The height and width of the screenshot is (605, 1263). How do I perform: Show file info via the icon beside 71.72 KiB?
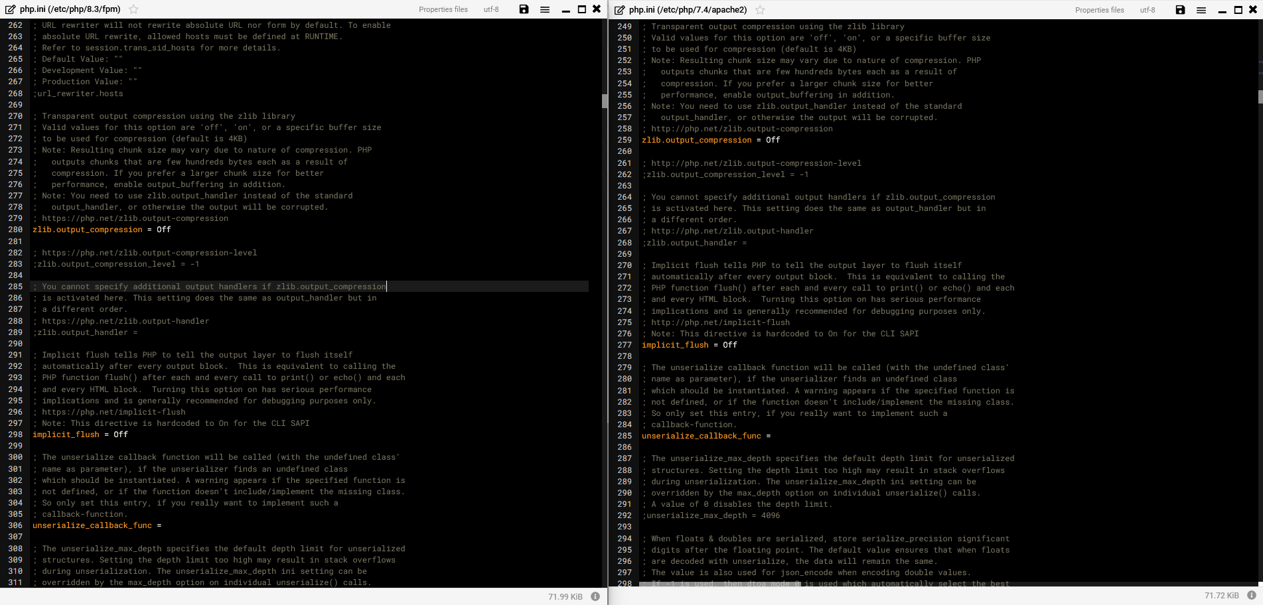pyautogui.click(x=1252, y=595)
